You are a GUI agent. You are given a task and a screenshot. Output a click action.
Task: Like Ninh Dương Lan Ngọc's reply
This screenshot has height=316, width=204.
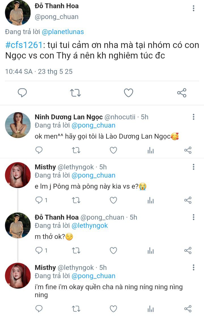113,150
